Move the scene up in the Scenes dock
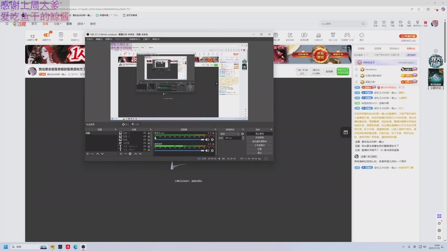This screenshot has height=251, width=447. (97, 154)
